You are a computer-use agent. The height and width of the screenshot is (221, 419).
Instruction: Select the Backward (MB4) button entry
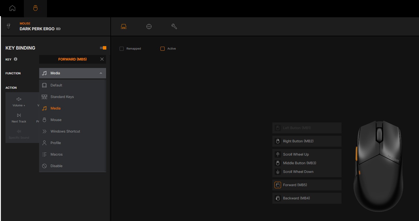(x=307, y=198)
